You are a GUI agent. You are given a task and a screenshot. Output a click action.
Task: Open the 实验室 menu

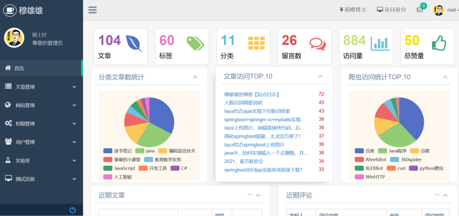42,160
